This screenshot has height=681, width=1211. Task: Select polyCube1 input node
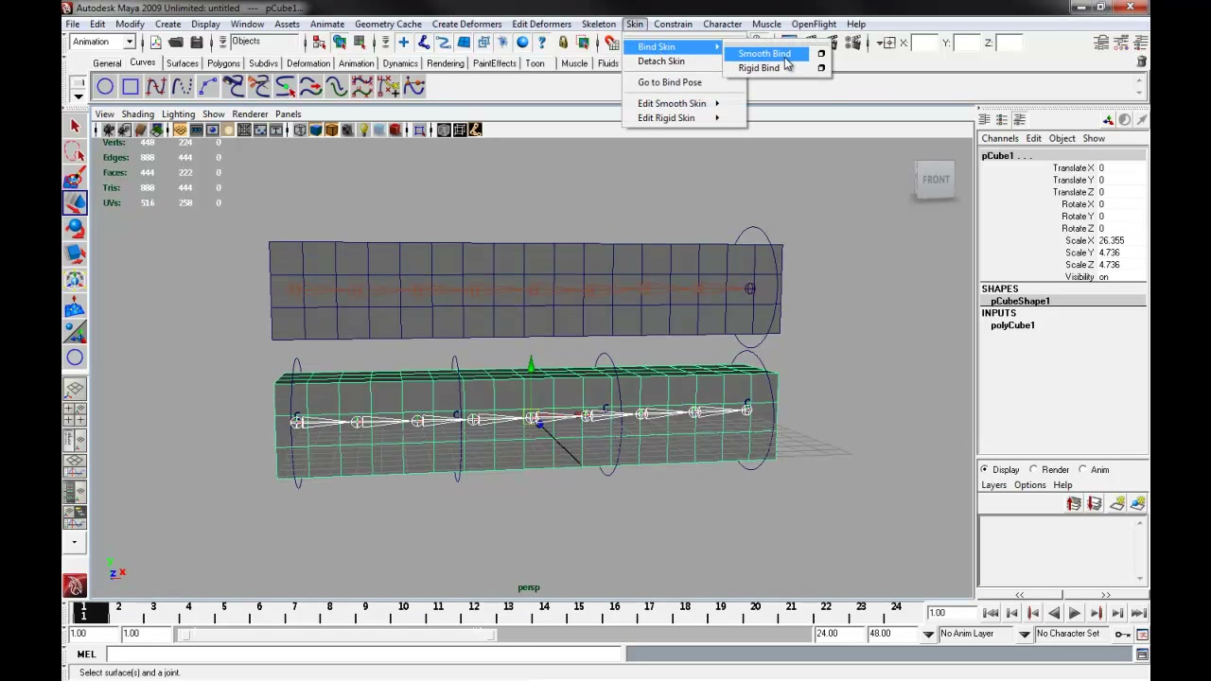point(1012,325)
